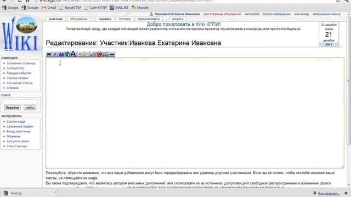The image size is (351, 197).
Task: Insert embedded image toolbar icon
Action: click(x=80, y=54)
